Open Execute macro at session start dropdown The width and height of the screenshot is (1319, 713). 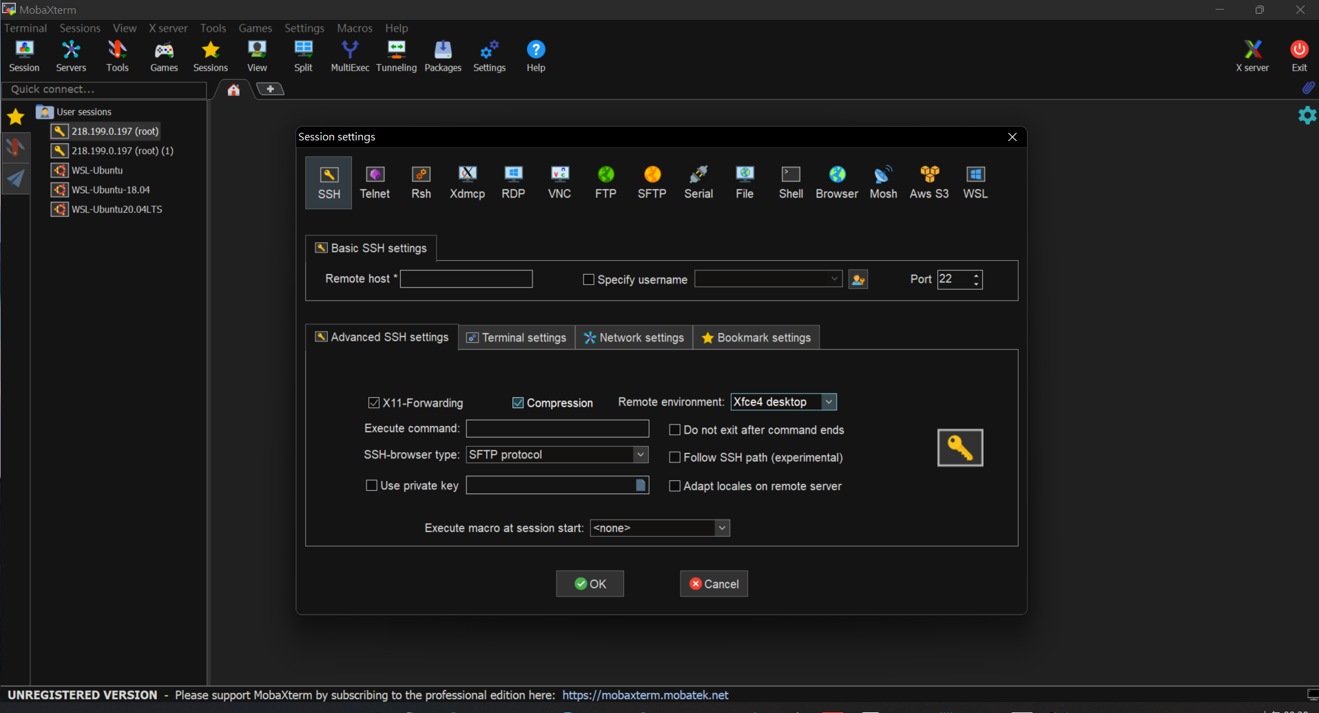click(x=722, y=528)
